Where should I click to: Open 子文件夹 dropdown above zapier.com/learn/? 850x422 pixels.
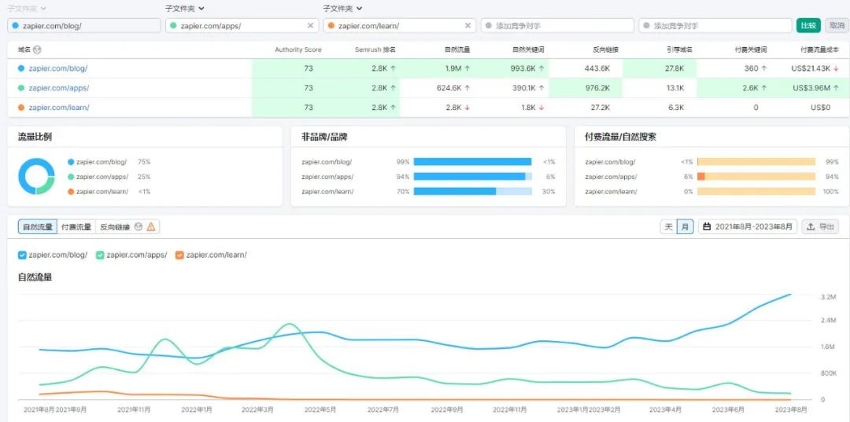[x=342, y=9]
